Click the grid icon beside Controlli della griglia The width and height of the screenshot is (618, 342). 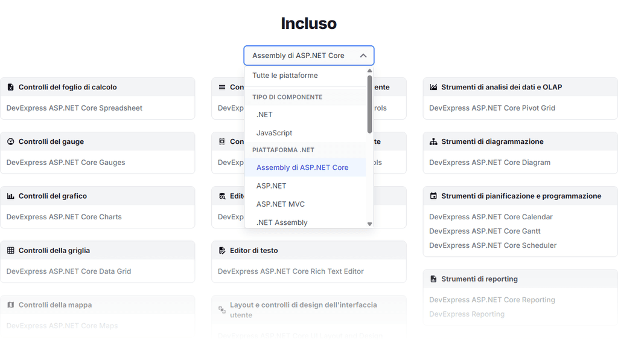[11, 251]
